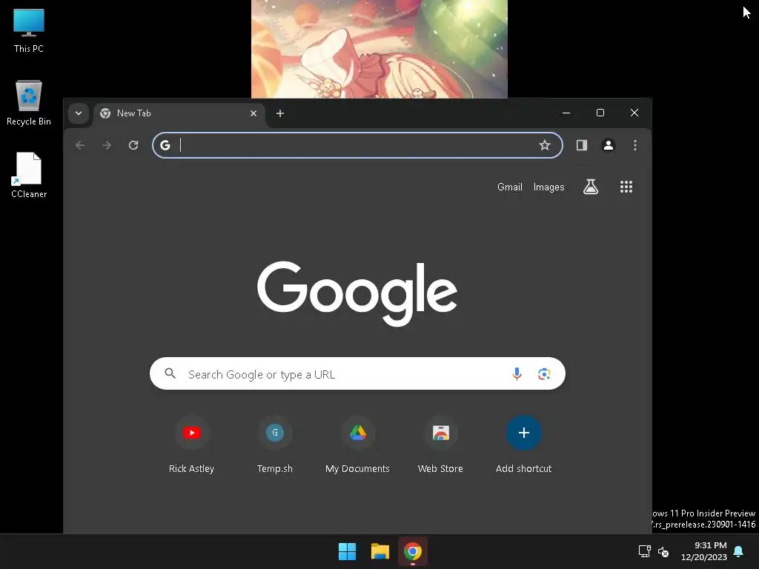Open the Gmail link

pyautogui.click(x=510, y=187)
